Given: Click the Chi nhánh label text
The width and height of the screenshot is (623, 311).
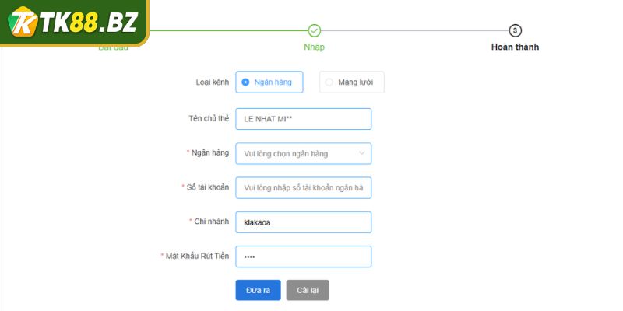Looking at the screenshot, I should pos(211,222).
